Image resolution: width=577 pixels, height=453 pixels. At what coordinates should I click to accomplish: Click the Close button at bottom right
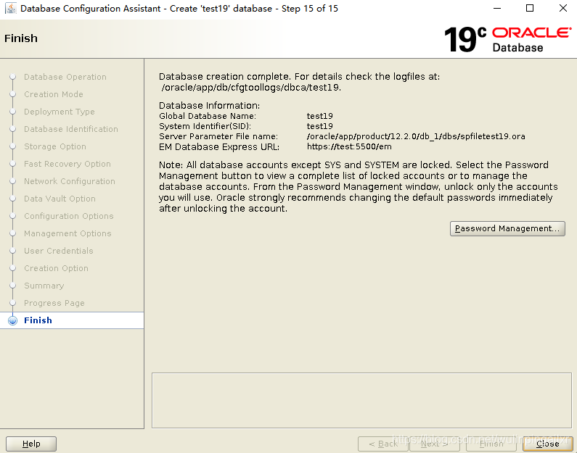[x=547, y=444]
